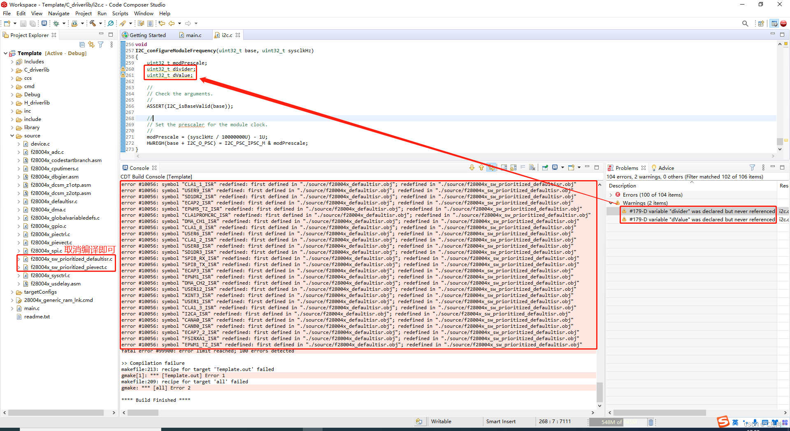Click the Build hammer icon
Viewport: 790px width, 431px height.
point(93,23)
